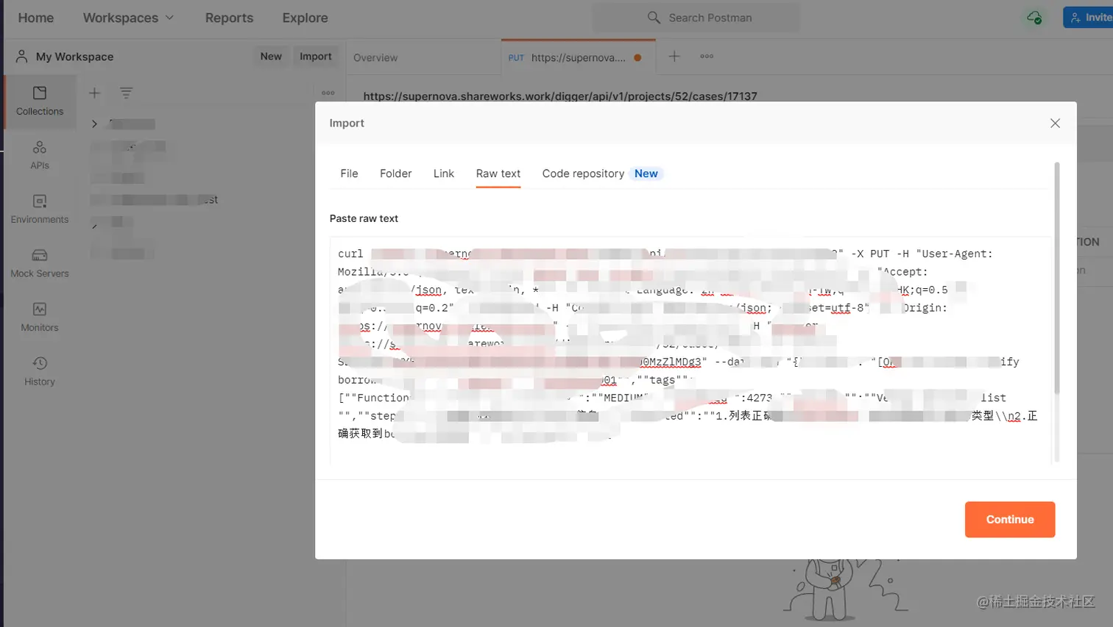Click the Import dialog vertical scrollbar
This screenshot has height=627, width=1113.
[x=1057, y=278]
